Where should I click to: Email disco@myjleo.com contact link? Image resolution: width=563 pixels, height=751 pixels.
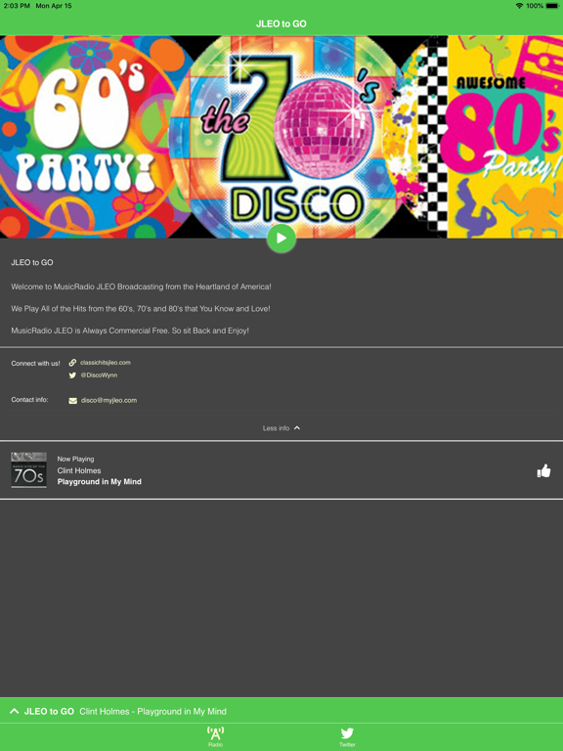pyautogui.click(x=108, y=400)
